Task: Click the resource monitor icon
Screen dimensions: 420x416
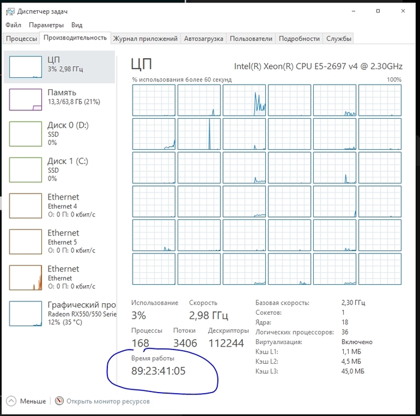Action: click(59, 401)
